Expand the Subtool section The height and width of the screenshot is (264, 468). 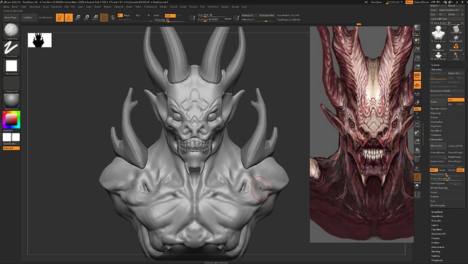click(435, 65)
